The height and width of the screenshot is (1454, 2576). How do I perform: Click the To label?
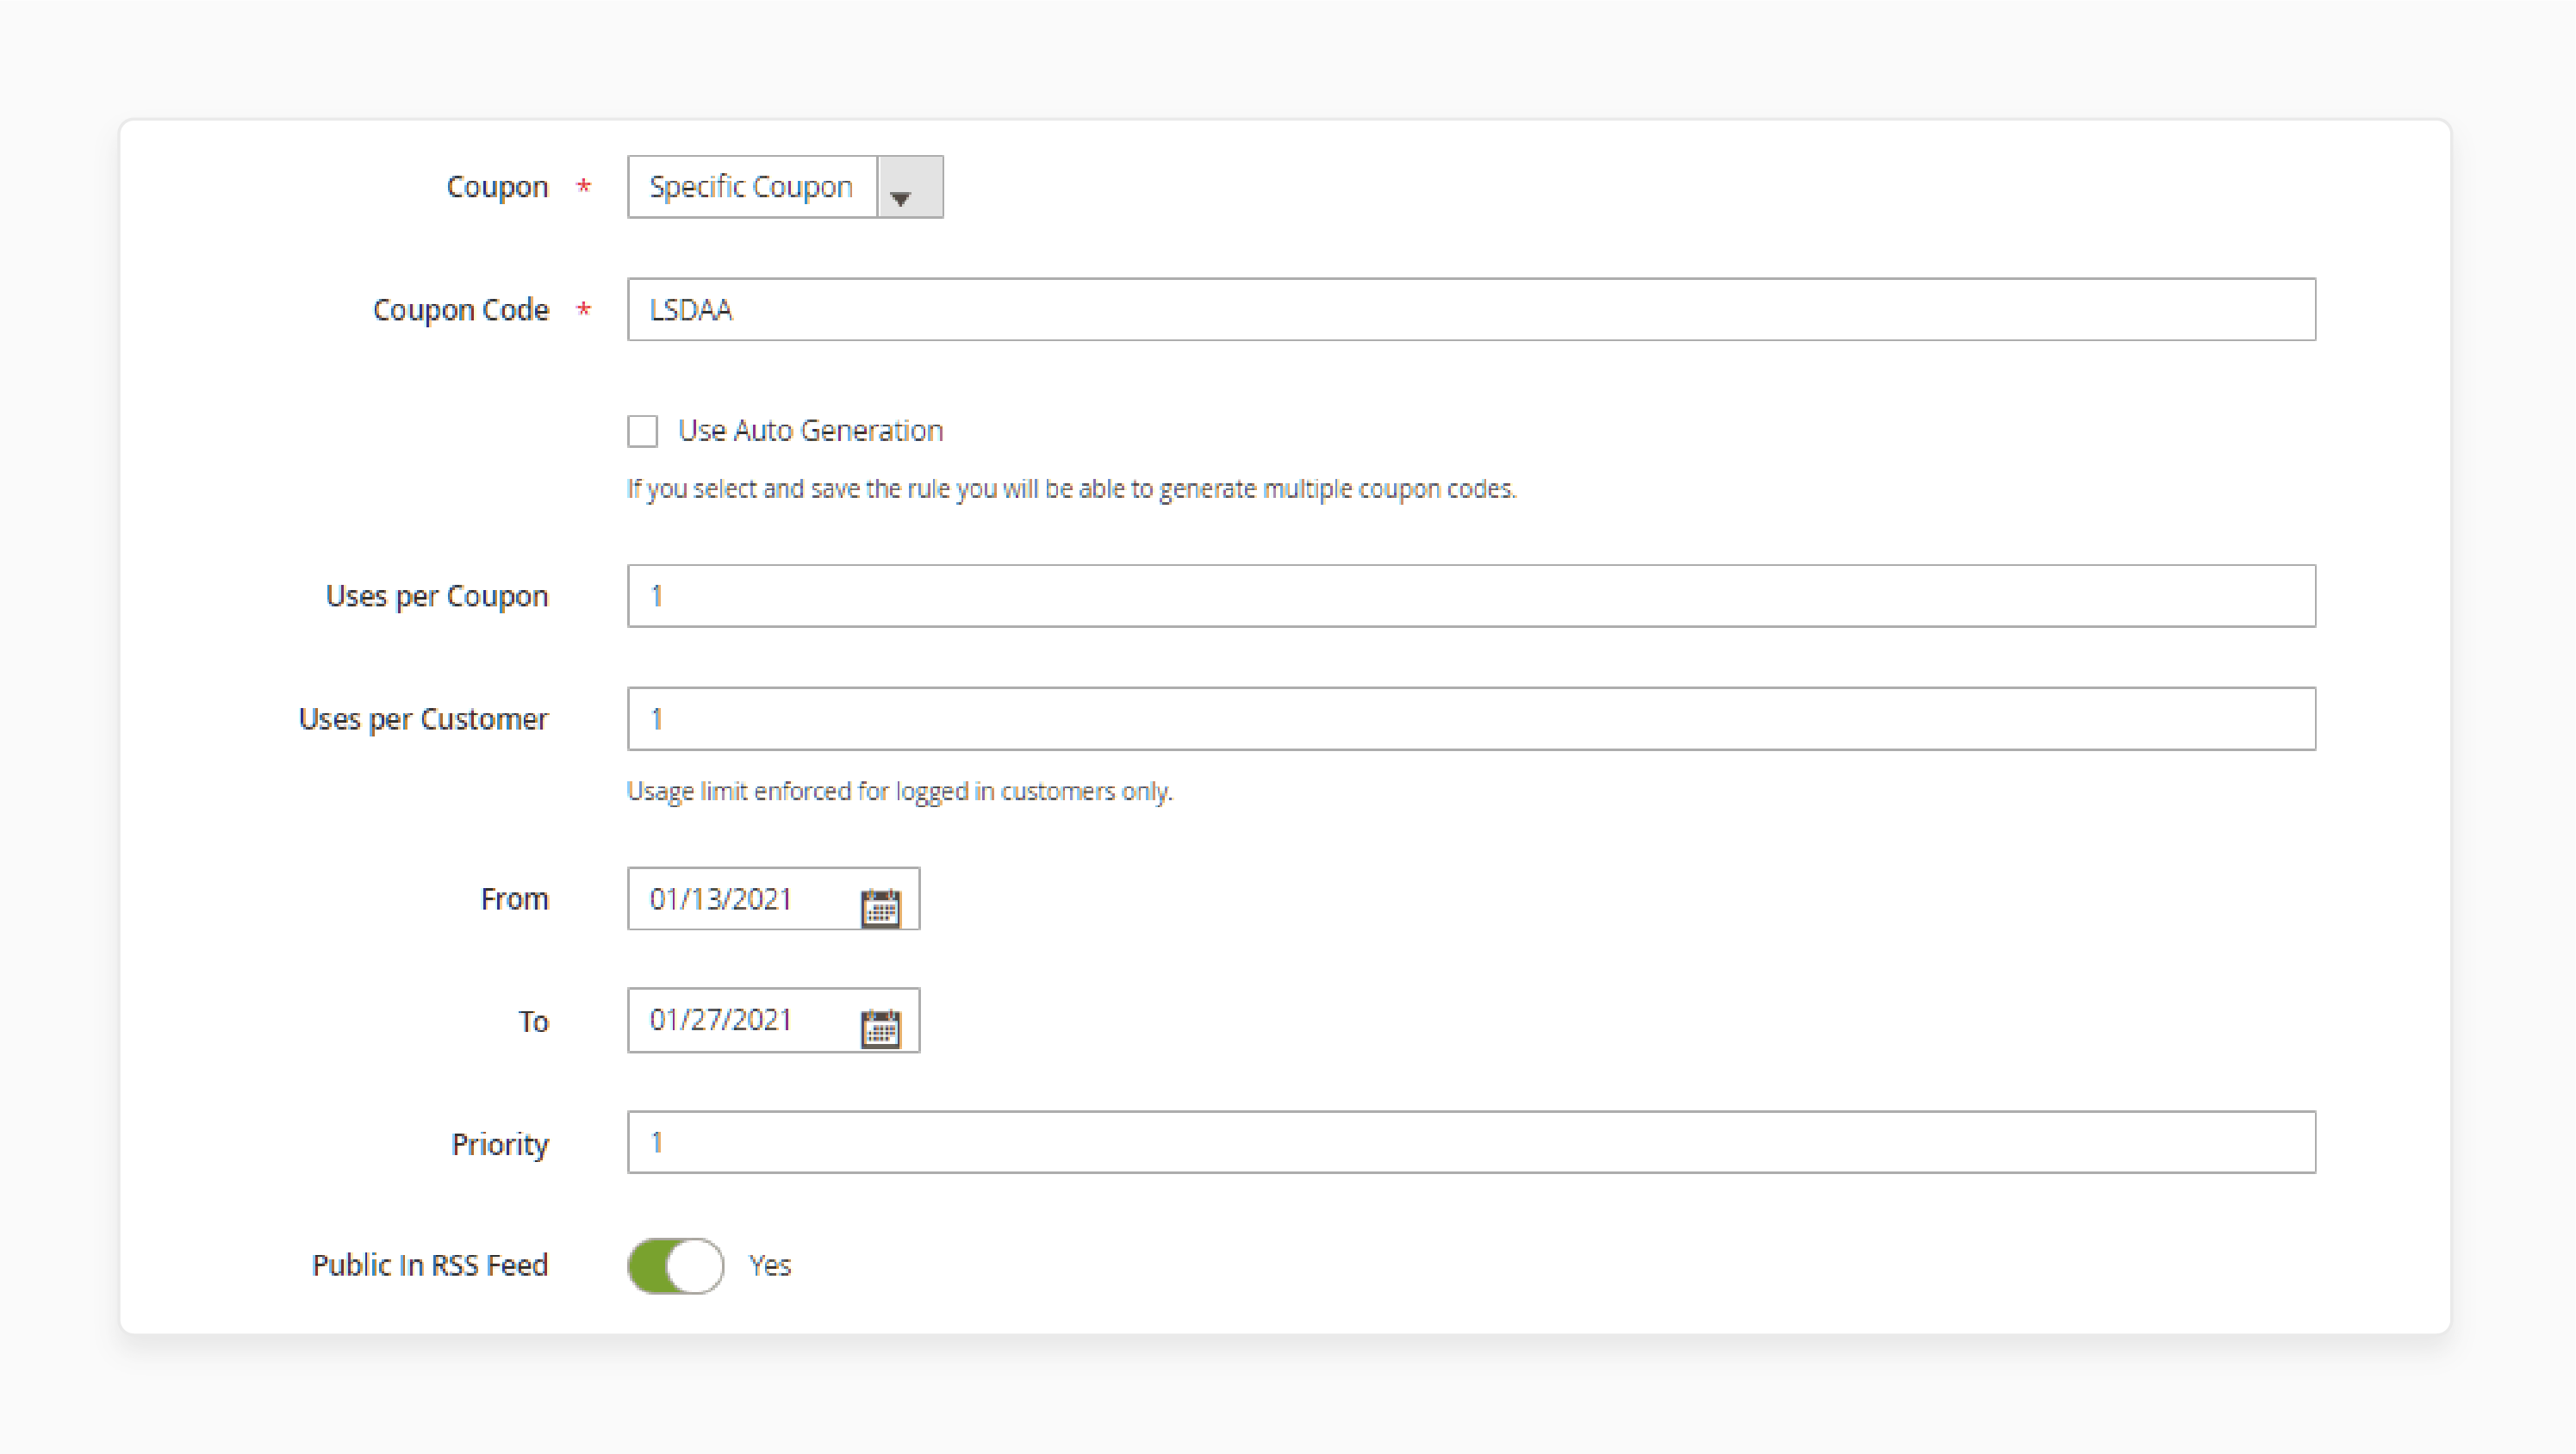tap(533, 1021)
